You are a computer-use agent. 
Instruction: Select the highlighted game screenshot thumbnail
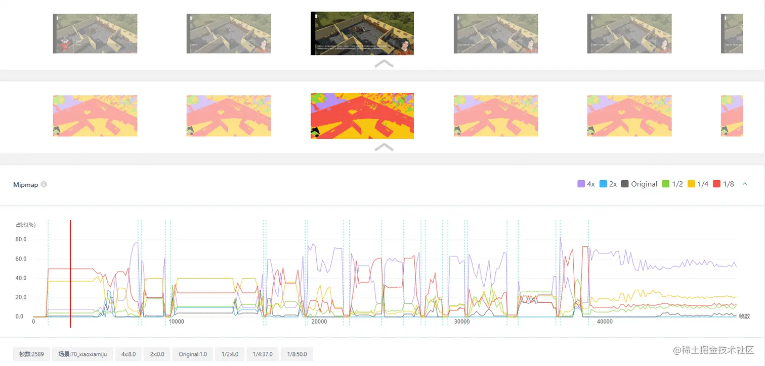pyautogui.click(x=362, y=33)
